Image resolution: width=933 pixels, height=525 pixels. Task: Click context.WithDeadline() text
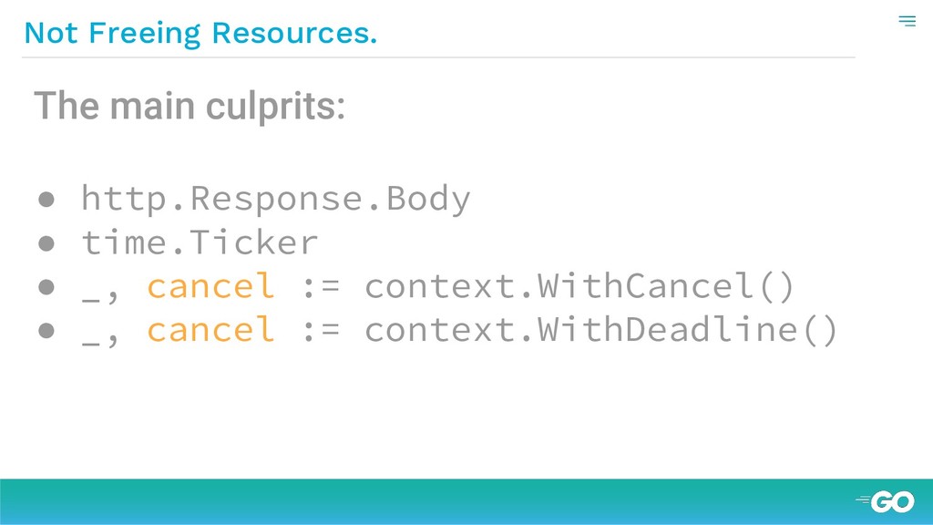point(601,330)
